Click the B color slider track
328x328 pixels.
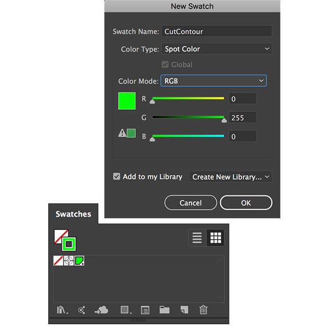188,136
